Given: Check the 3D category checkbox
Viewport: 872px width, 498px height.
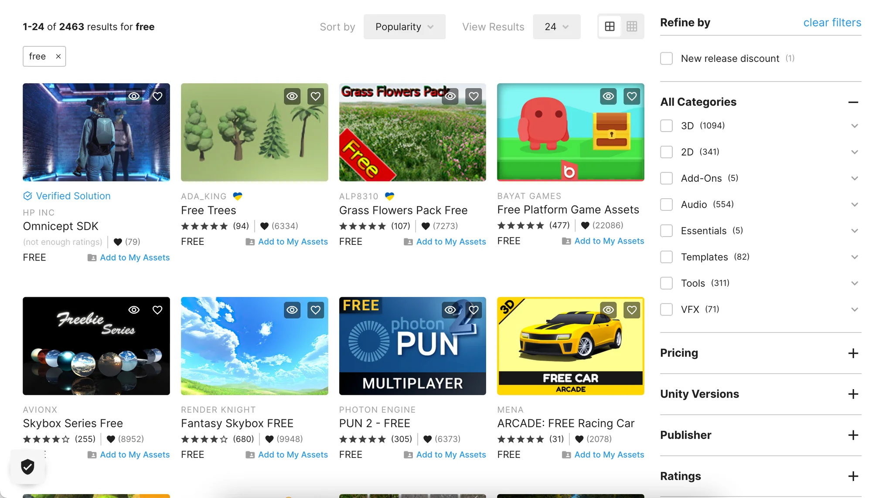Looking at the screenshot, I should [x=666, y=126].
